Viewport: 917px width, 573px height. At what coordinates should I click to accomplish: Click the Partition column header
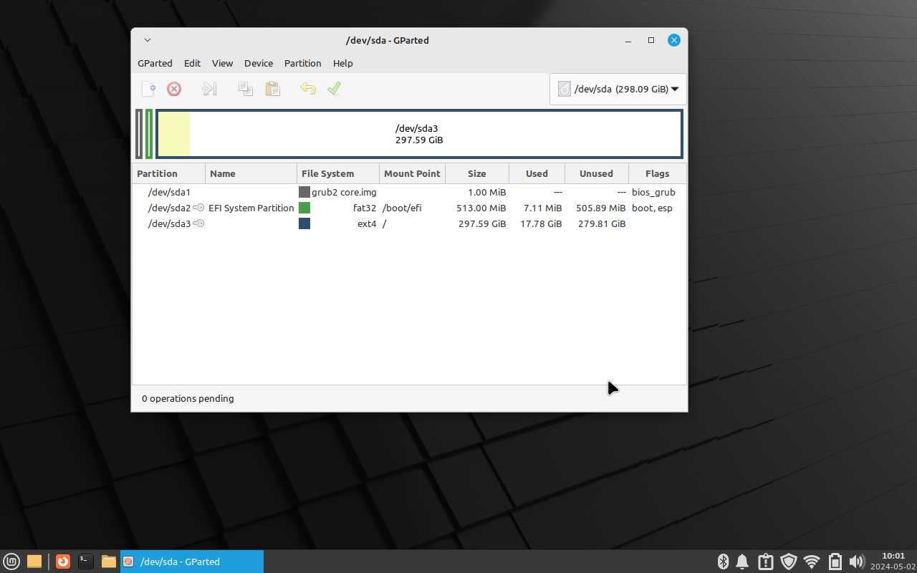(x=169, y=173)
